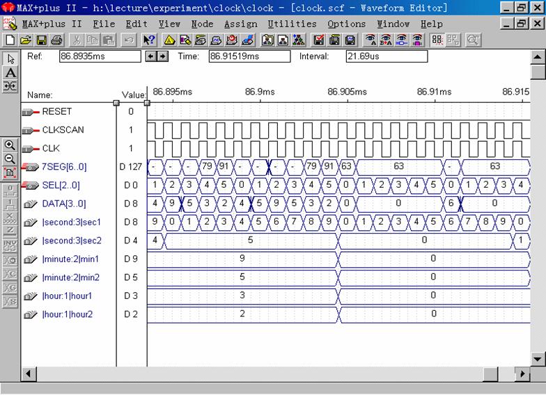Click the horizontal scrollbar right arrow
546x395 pixels.
pos(522,374)
